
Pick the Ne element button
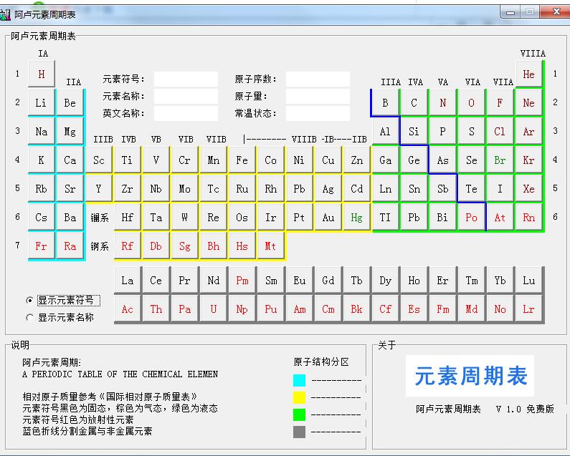coord(529,103)
